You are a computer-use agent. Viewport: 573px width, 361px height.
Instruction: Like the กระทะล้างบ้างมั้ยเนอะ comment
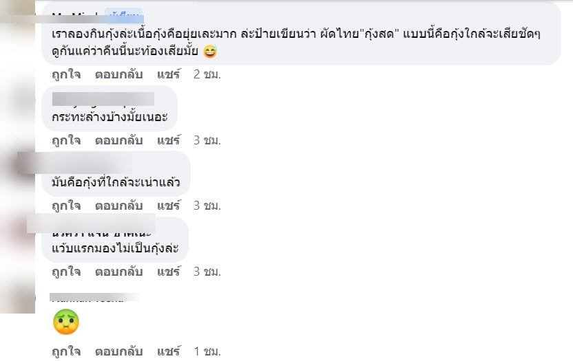coord(66,140)
